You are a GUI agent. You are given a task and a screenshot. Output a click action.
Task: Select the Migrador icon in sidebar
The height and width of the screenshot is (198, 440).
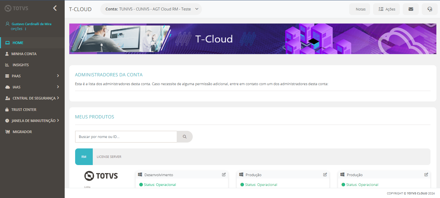pyautogui.click(x=7, y=131)
